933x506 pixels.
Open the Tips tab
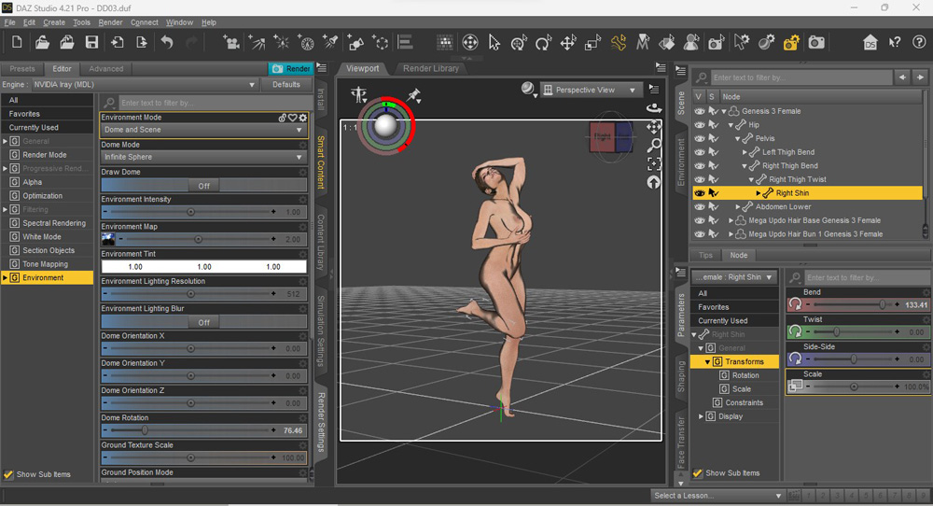(705, 256)
